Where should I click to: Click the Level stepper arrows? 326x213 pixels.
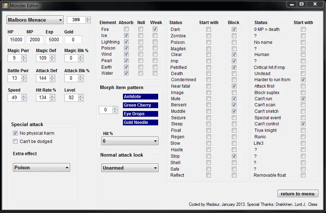click(x=81, y=97)
